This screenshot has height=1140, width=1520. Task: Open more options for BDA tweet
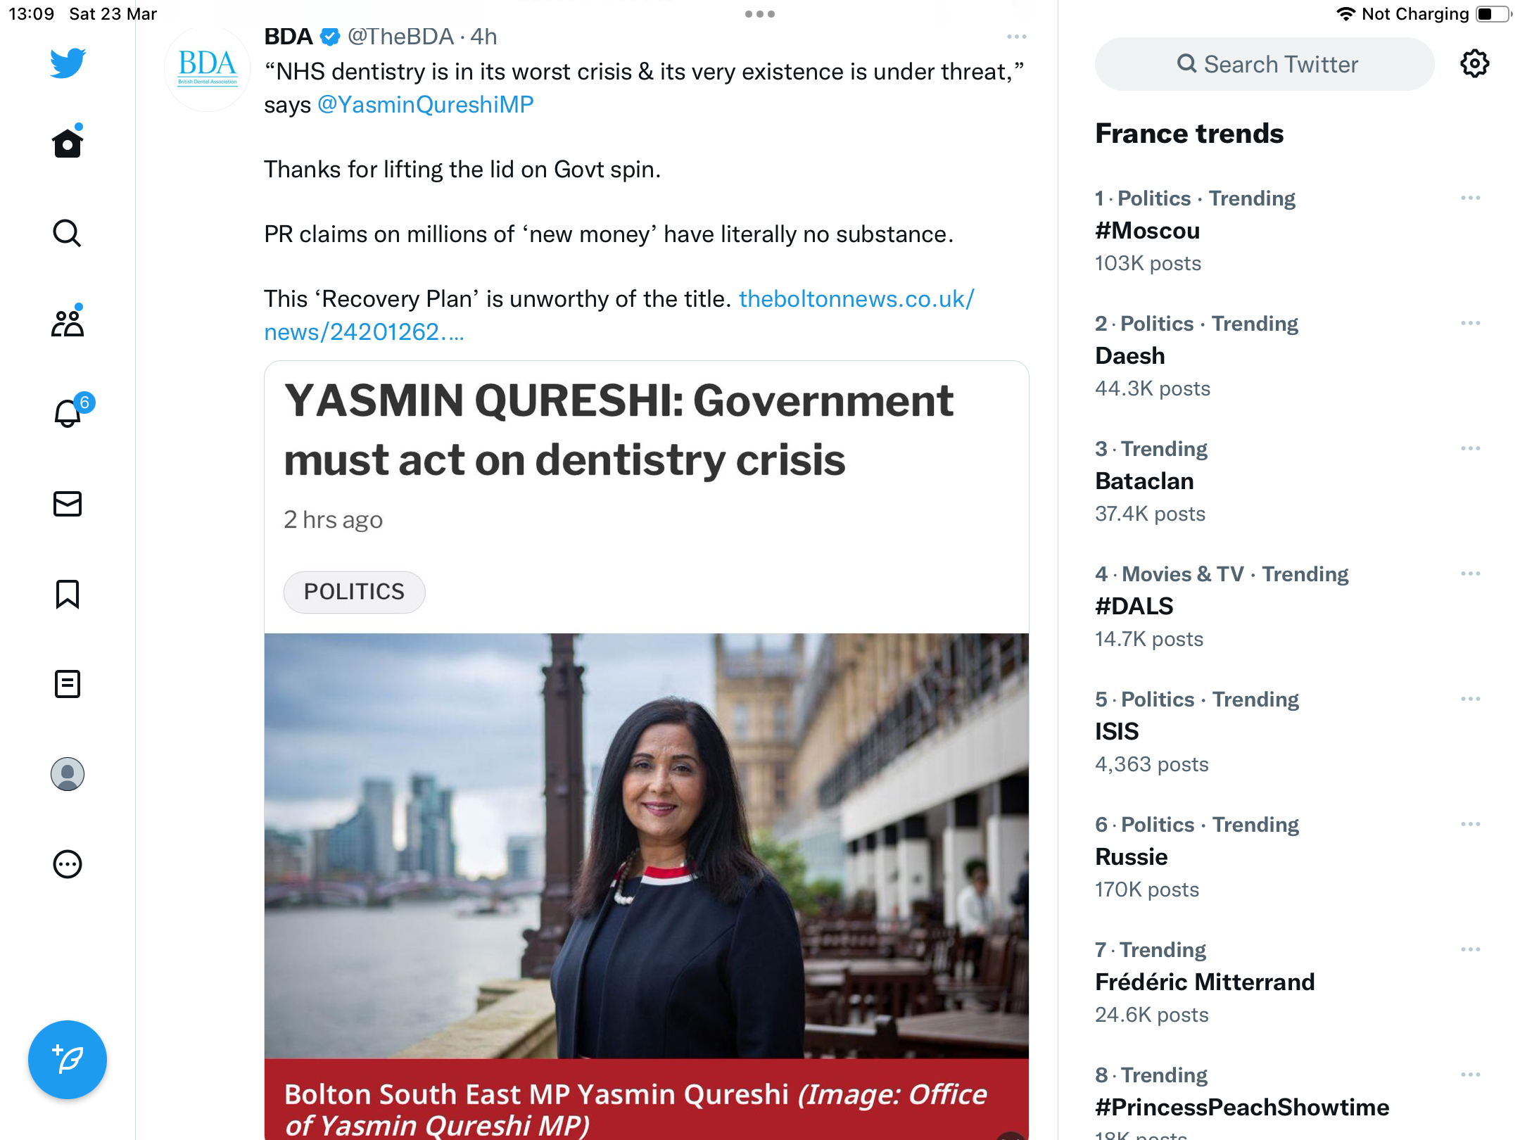click(x=1017, y=37)
